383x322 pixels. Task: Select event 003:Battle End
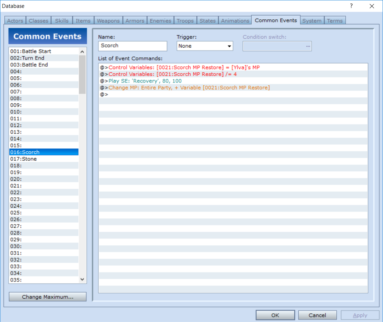44,65
